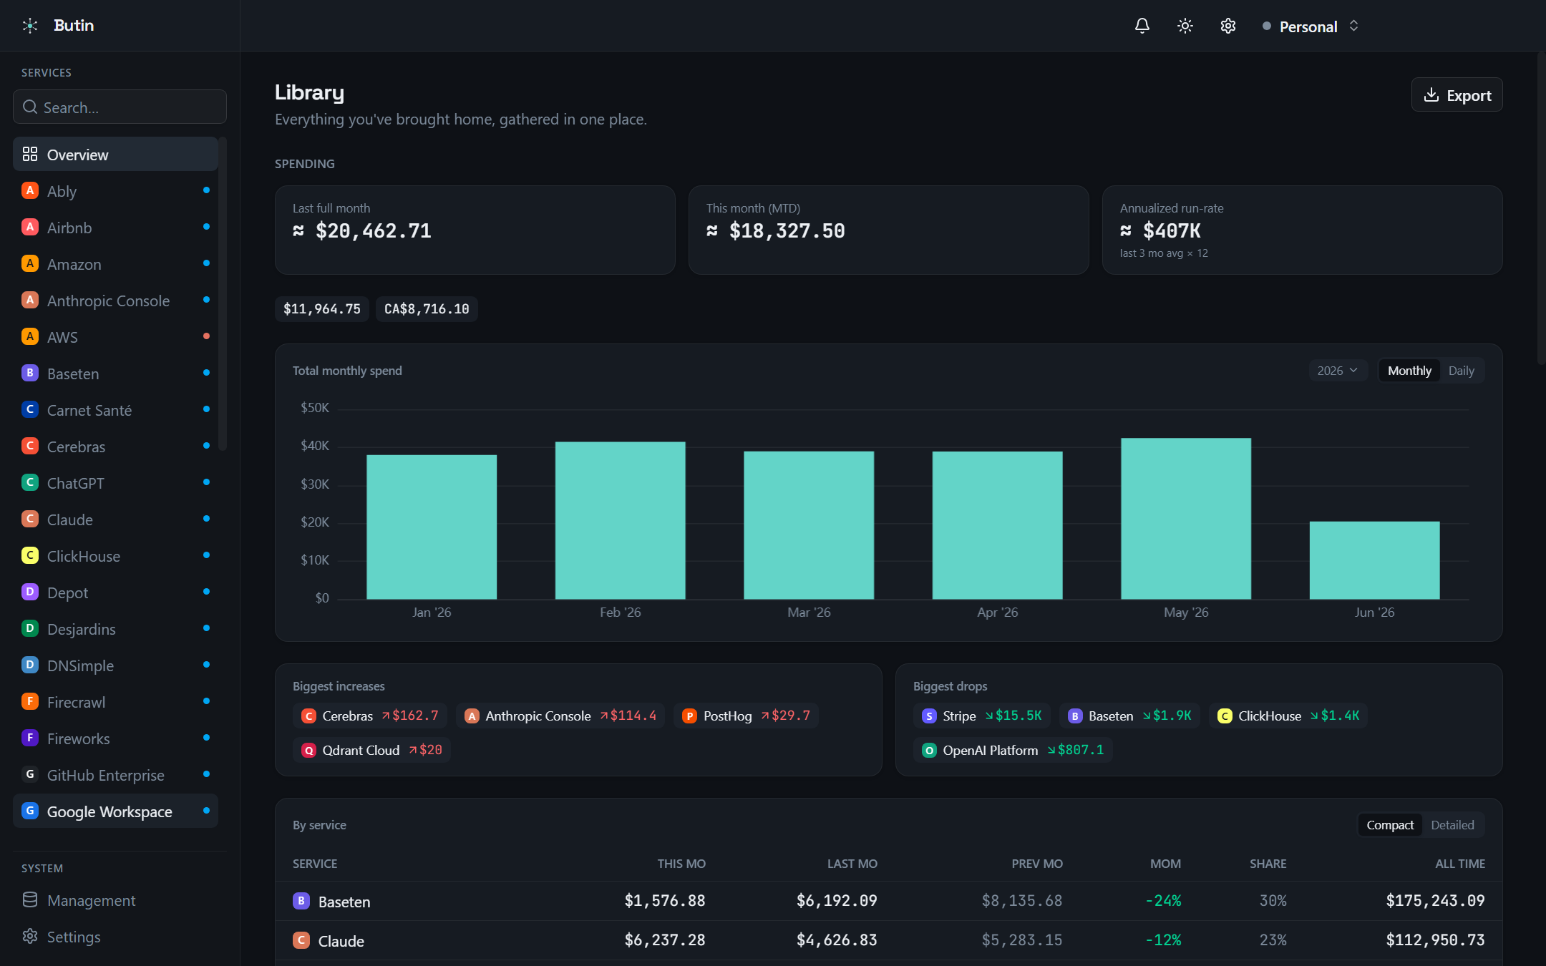
Task: Open Qdrant Cloud increase chip
Action: point(371,750)
